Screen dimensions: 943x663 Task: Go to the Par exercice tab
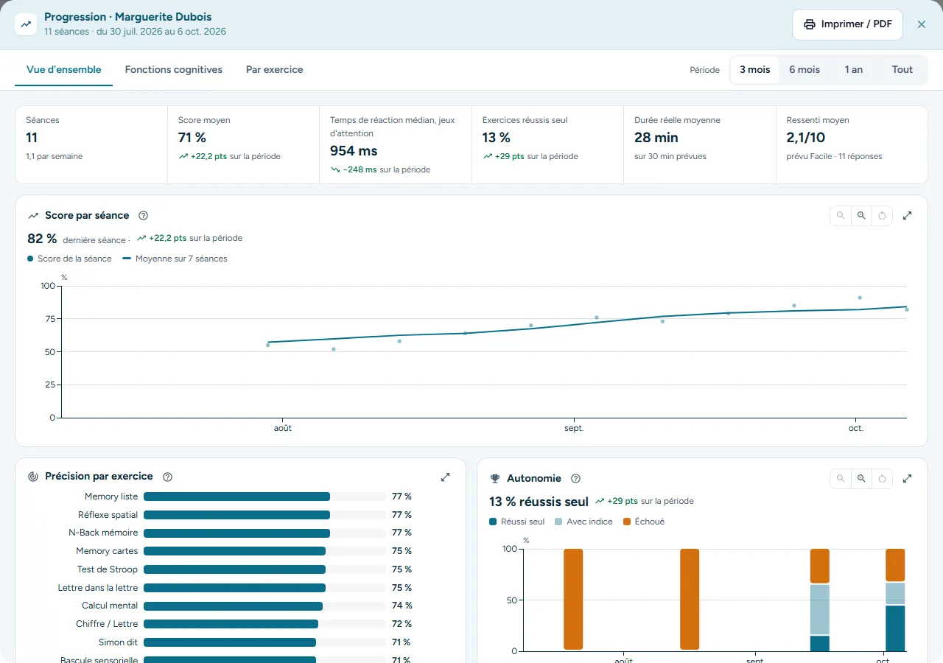275,70
